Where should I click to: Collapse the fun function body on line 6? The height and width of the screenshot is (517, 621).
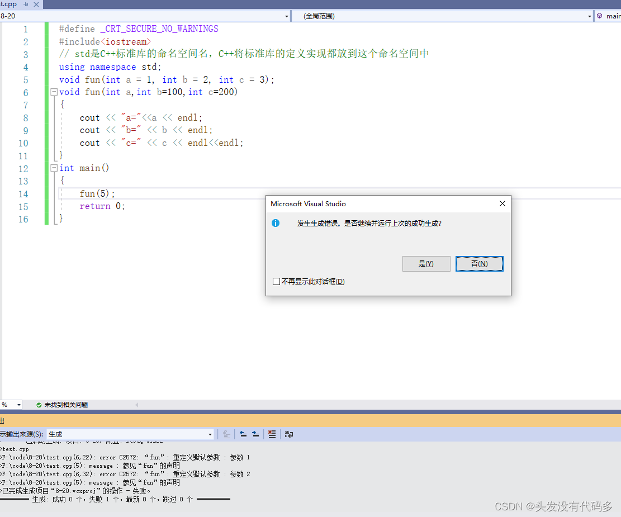pyautogui.click(x=53, y=92)
